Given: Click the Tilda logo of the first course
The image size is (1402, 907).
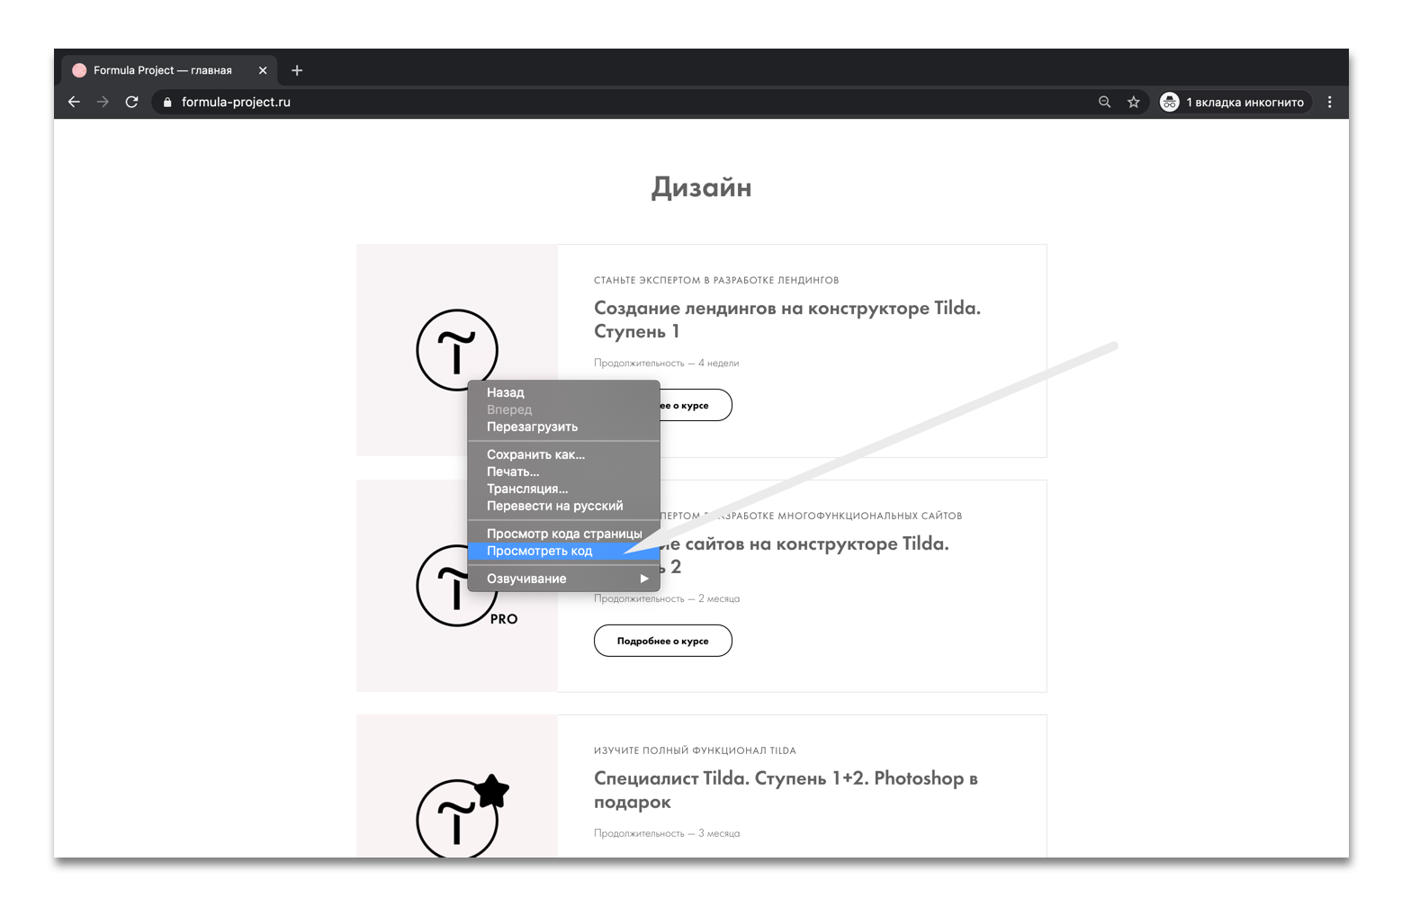Looking at the screenshot, I should [x=457, y=350].
